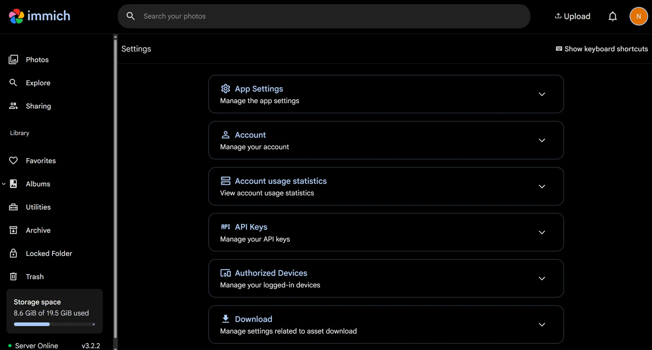
Task: Click Show keyboard shortcuts
Action: [x=602, y=49]
